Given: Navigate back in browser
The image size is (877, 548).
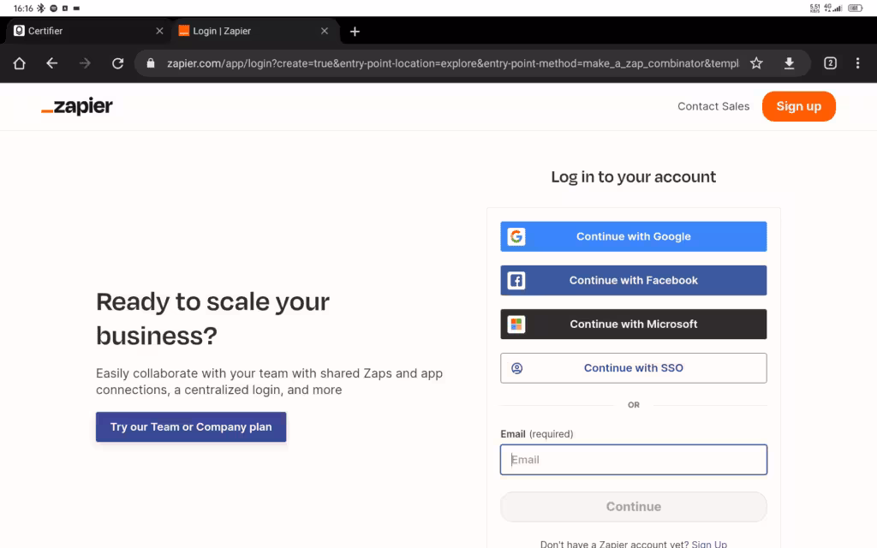Looking at the screenshot, I should pyautogui.click(x=52, y=63).
